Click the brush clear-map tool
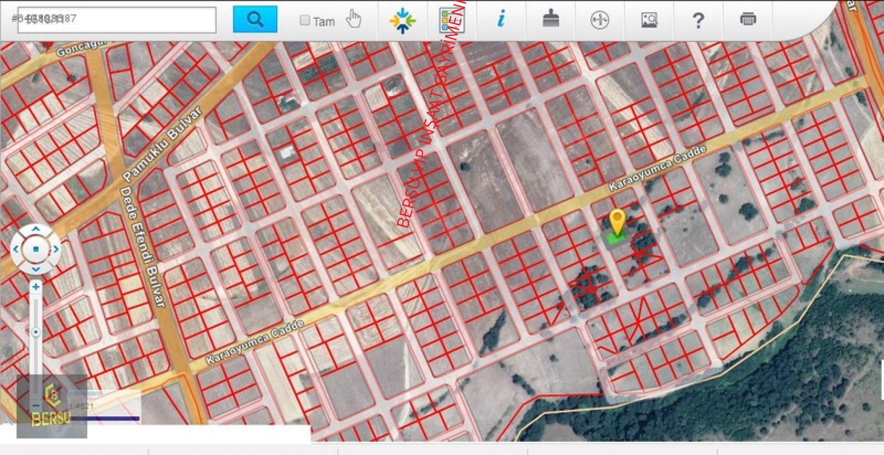884x455 pixels. point(550,20)
